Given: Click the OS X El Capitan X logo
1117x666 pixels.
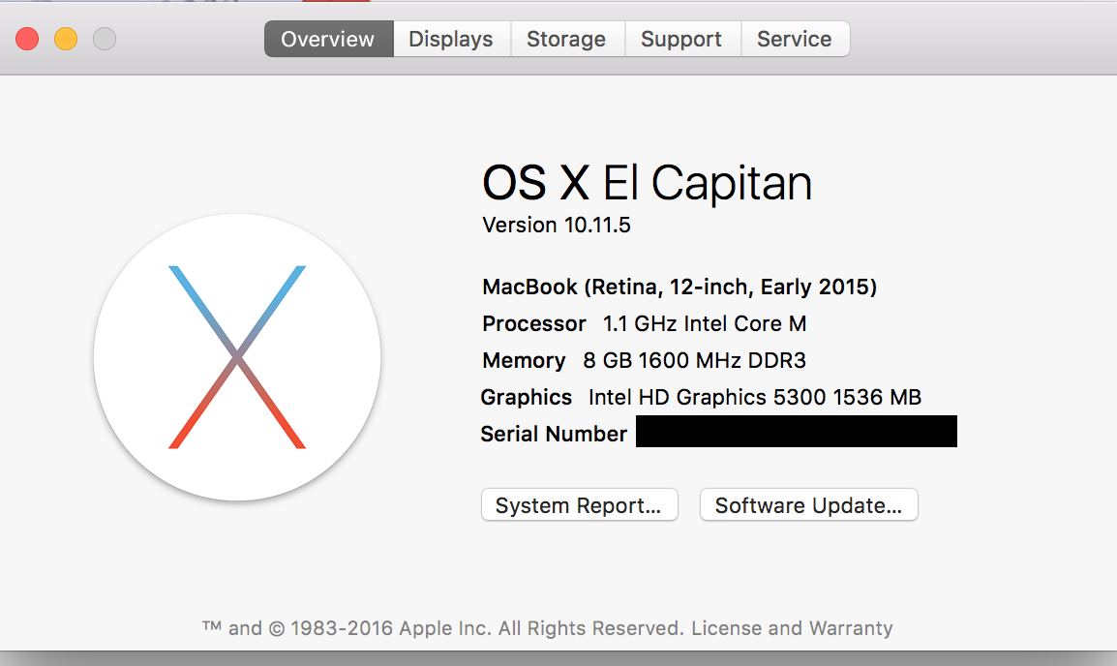Looking at the screenshot, I should (x=237, y=357).
